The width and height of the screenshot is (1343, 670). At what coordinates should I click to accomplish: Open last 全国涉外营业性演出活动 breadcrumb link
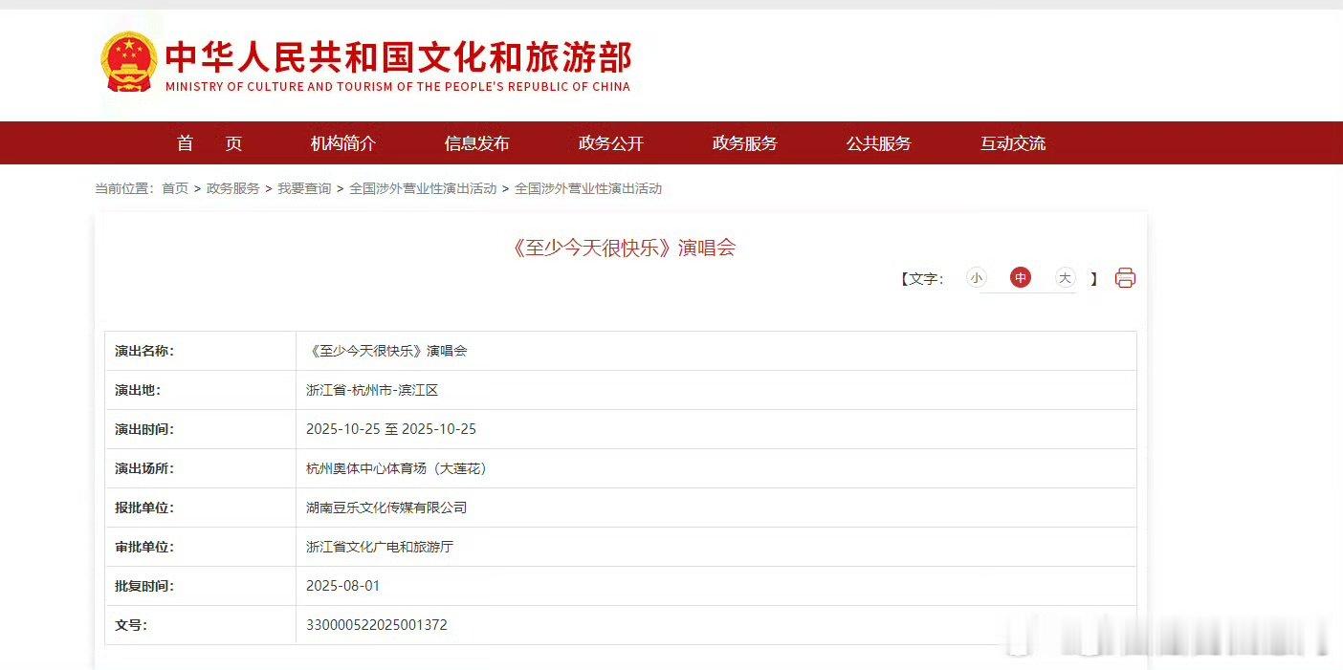pyautogui.click(x=588, y=188)
